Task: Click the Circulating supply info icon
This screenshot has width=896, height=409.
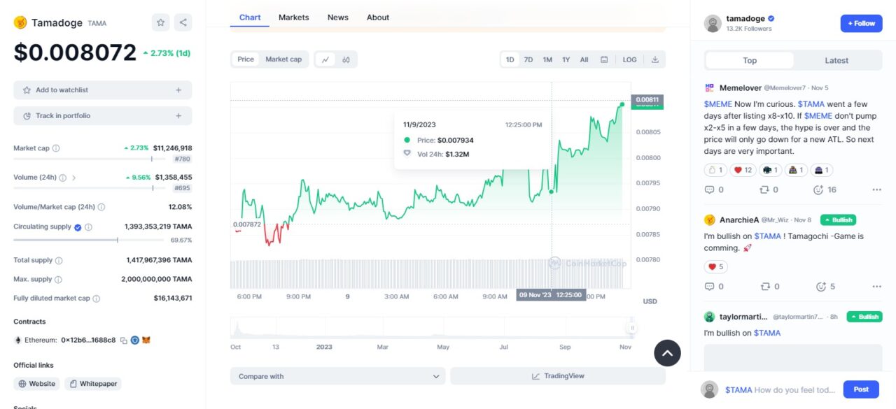Action: pos(88,227)
